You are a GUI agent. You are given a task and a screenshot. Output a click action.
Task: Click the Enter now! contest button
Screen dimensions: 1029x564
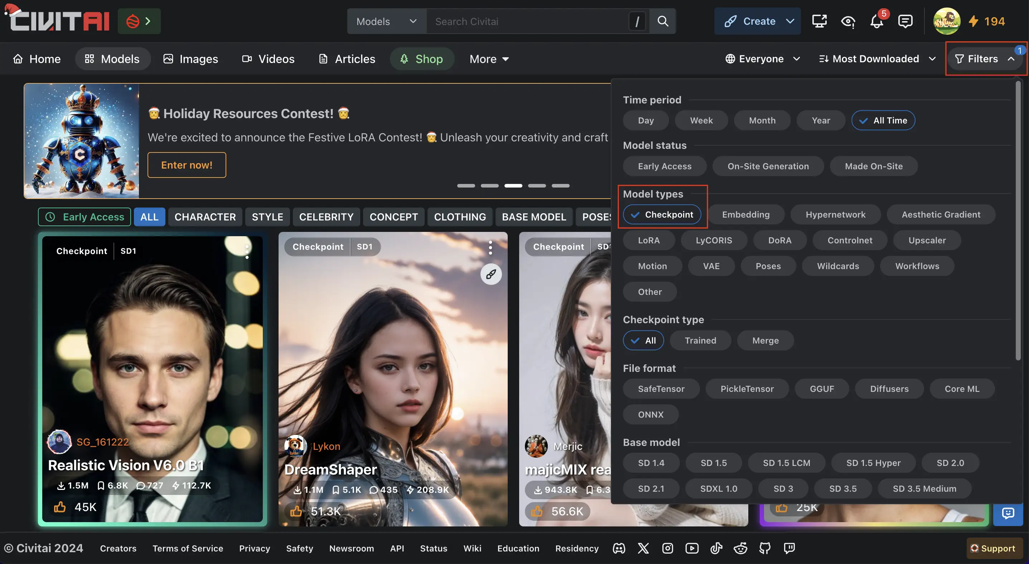point(187,165)
